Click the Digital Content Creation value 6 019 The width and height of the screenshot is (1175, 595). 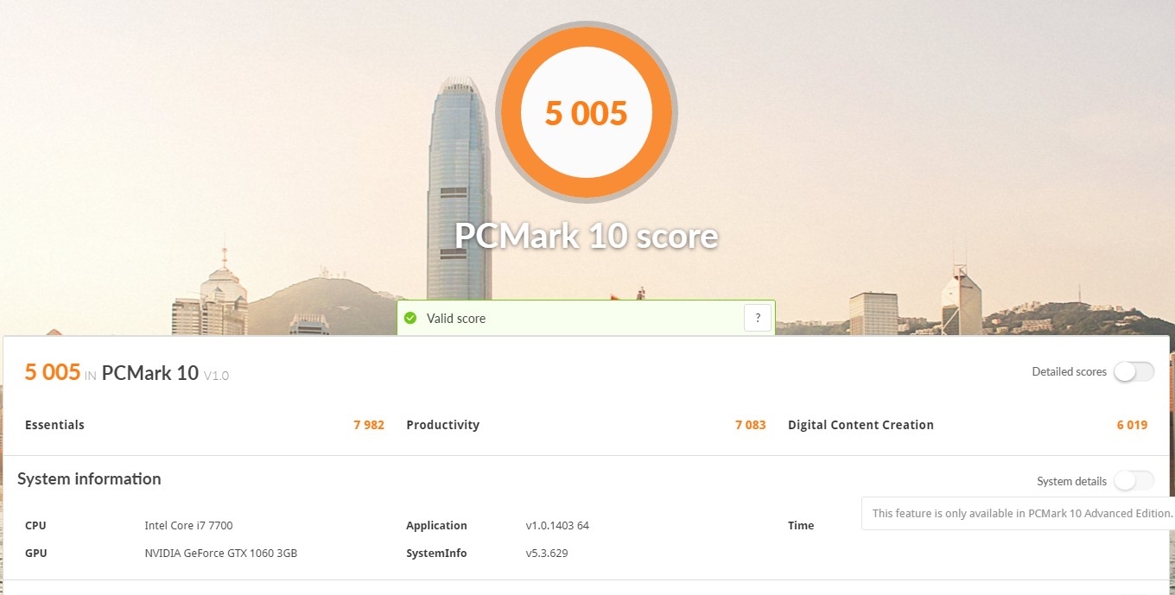pos(1132,425)
